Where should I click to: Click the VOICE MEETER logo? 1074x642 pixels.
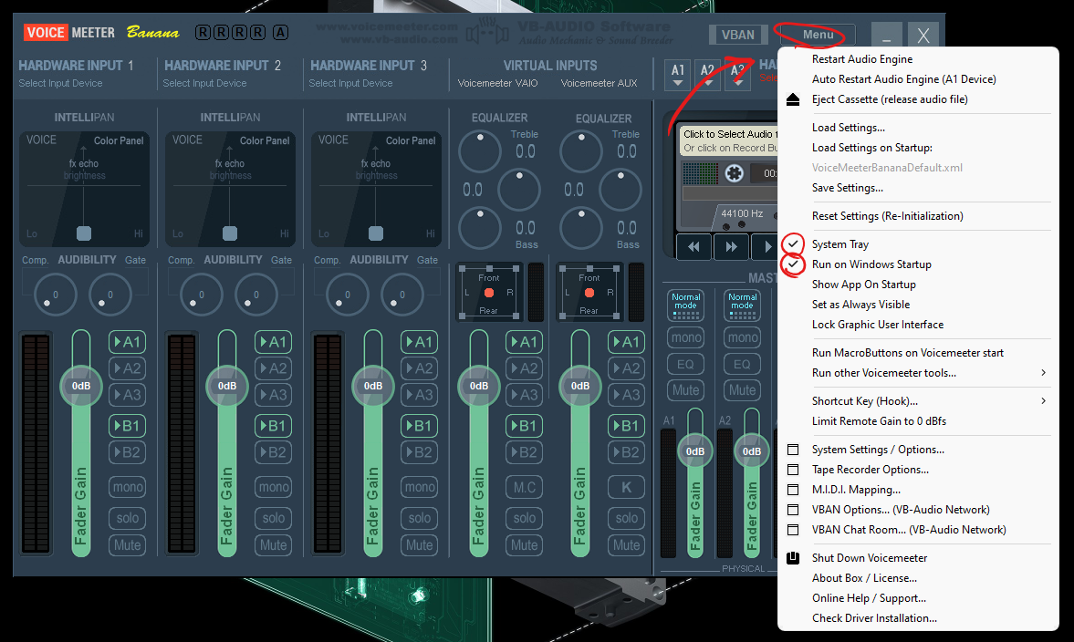[x=69, y=33]
